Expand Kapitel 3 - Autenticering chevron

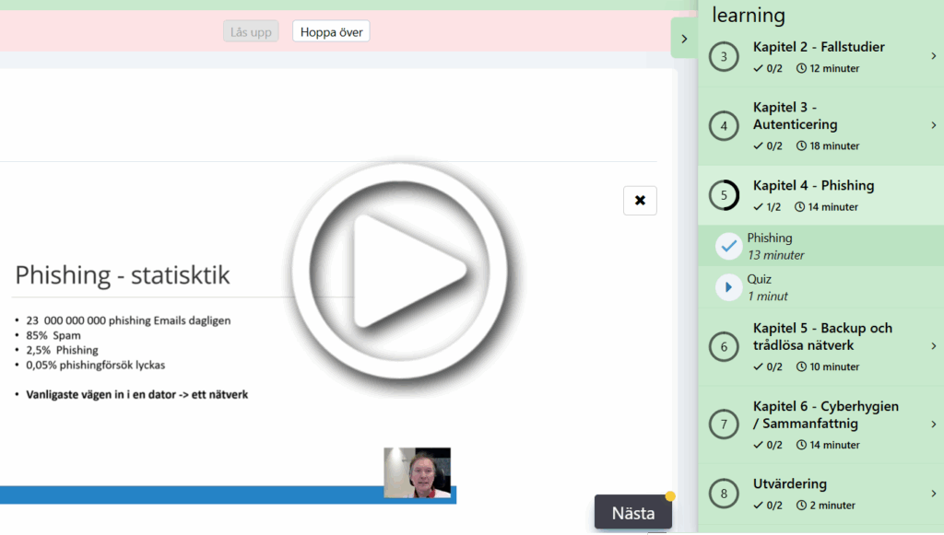(x=933, y=125)
